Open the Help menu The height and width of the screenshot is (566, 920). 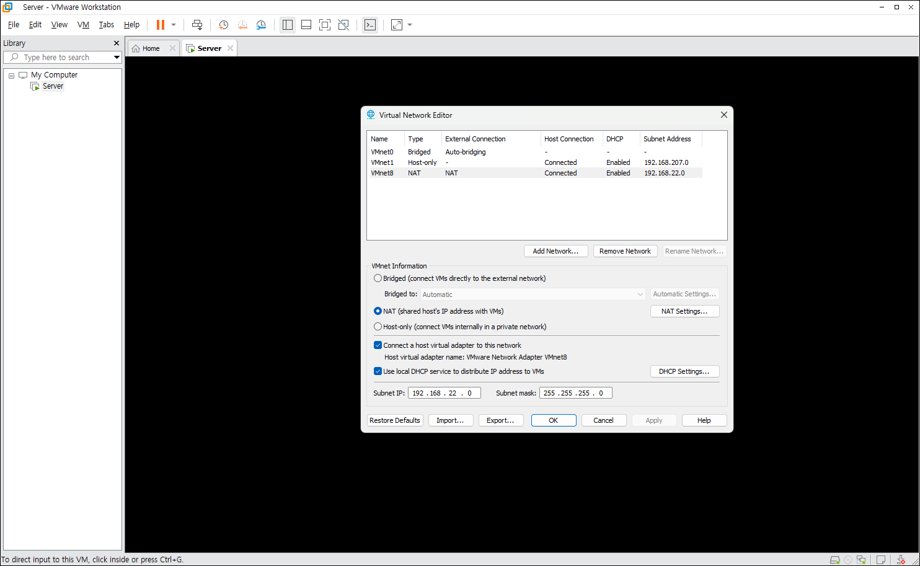click(131, 25)
